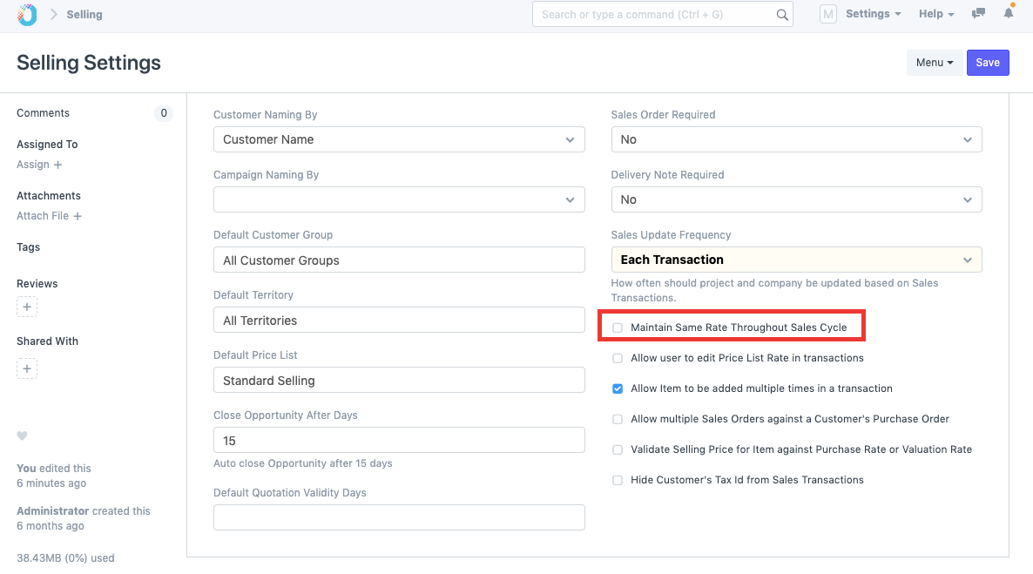This screenshot has height=574, width=1033.
Task: Click Attach File link
Action: tap(43, 216)
